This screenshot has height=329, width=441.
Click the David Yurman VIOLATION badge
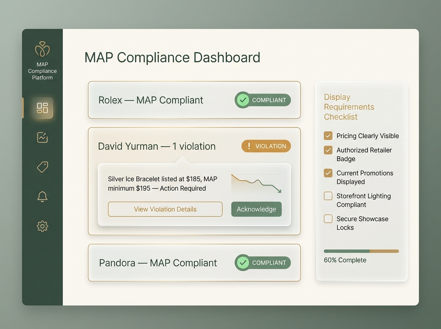(x=266, y=146)
